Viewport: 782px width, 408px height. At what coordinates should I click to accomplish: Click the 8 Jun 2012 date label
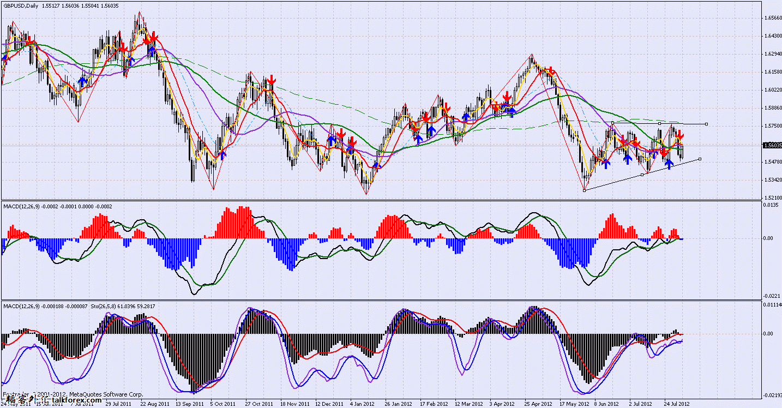[607, 404]
